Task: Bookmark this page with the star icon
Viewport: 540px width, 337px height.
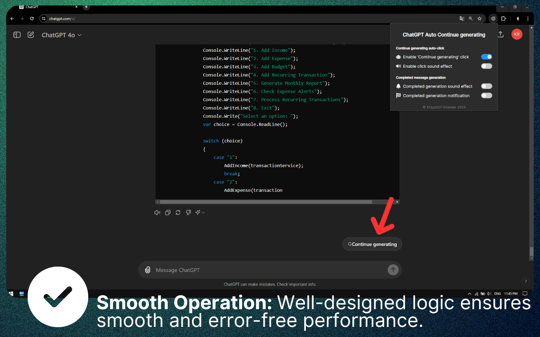Action: tap(480, 19)
